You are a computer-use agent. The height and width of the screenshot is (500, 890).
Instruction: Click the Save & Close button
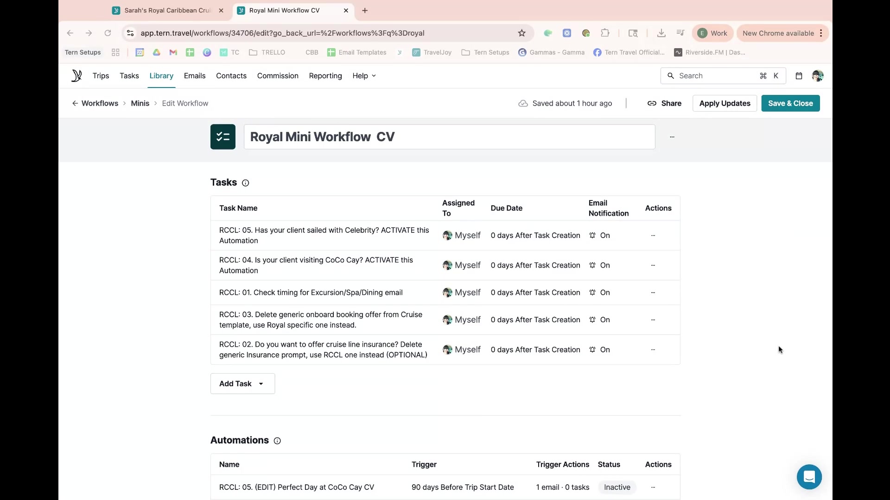790,103
